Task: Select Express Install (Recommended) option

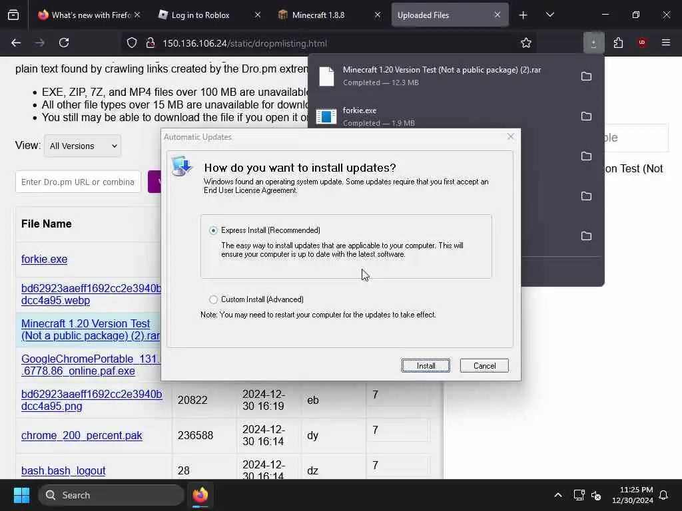Action: 213,230
